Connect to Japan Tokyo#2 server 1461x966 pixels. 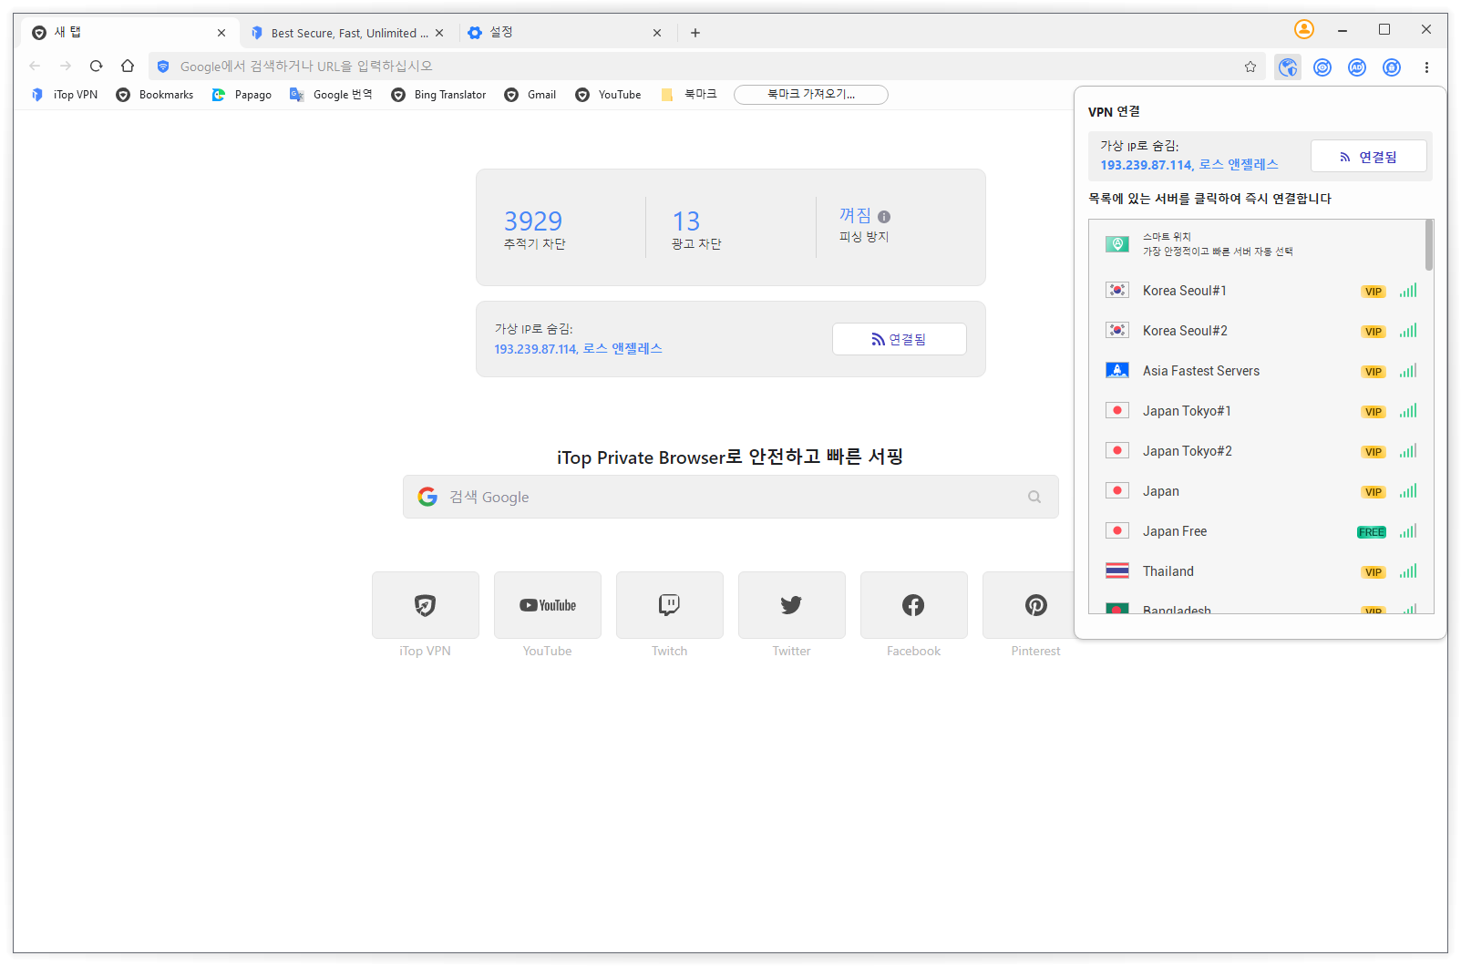pyautogui.click(x=1257, y=451)
